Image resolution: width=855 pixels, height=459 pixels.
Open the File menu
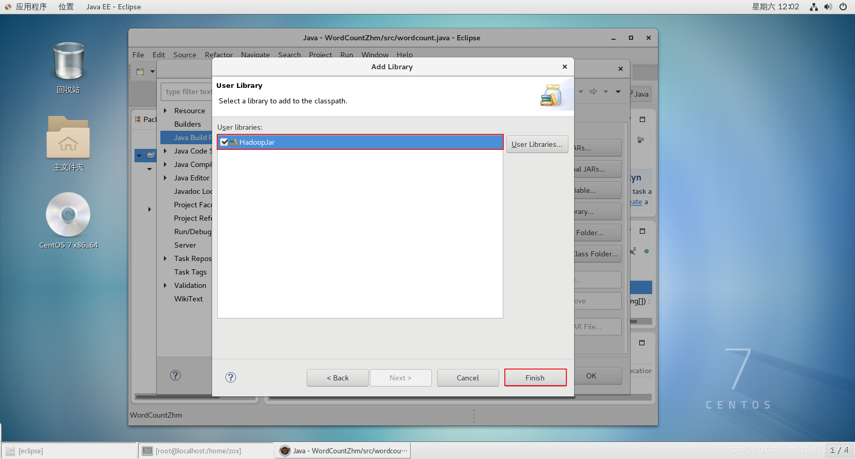tap(138, 55)
